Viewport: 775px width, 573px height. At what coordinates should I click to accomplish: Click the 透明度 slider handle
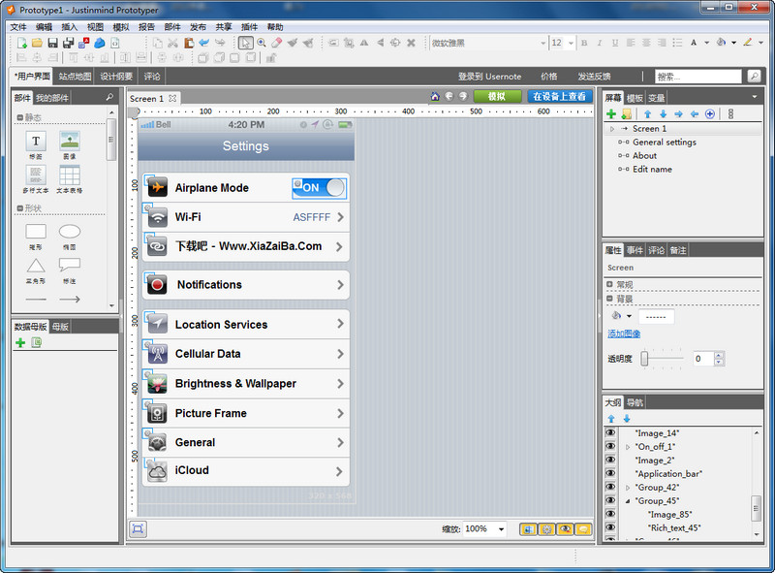click(x=644, y=359)
